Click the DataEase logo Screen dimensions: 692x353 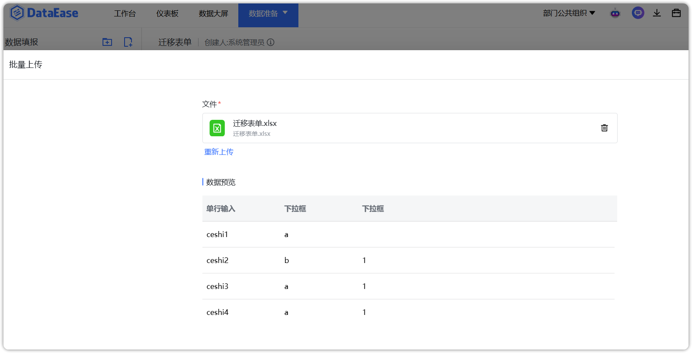[x=44, y=13]
